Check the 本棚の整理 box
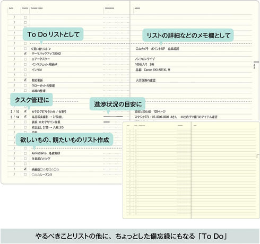The image size is (260, 244). click(x=25, y=91)
